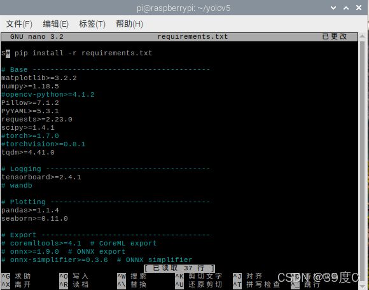Click the '已读取 37 行' status message
369x290 pixels.
coord(179,268)
